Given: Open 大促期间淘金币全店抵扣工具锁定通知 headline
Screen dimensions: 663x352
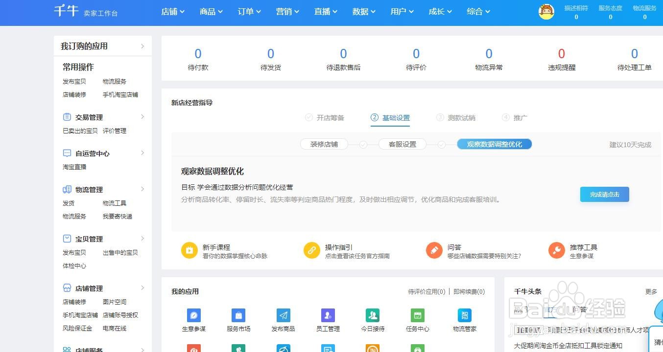Looking at the screenshot, I should (568, 346).
